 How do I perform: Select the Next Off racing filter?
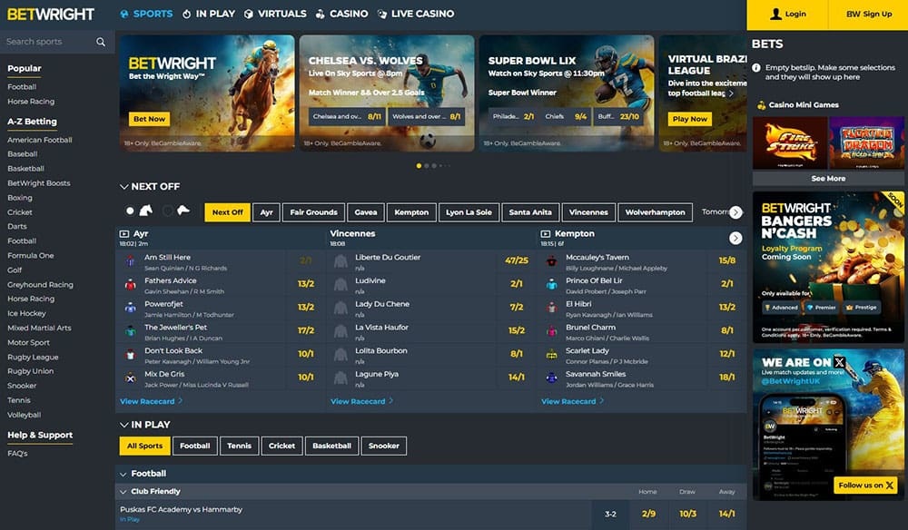228,212
